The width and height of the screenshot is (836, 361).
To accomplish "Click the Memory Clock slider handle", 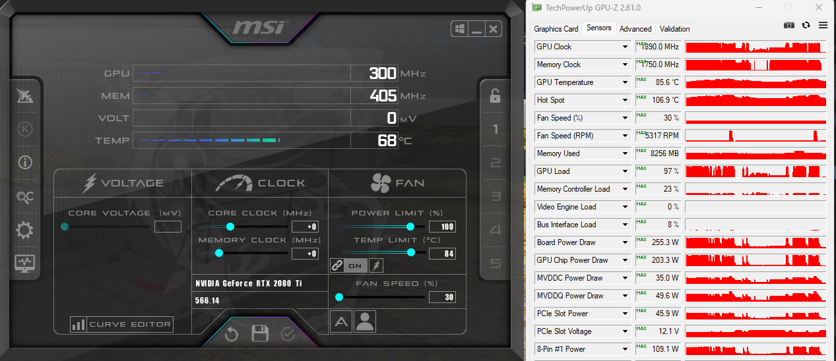I will point(219,253).
